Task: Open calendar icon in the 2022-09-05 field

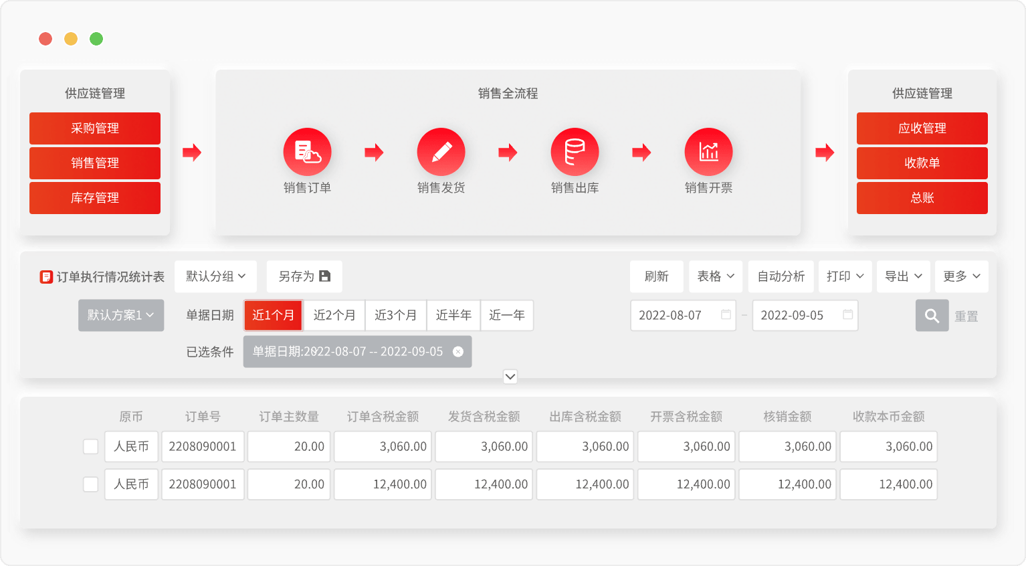Action: click(x=847, y=315)
